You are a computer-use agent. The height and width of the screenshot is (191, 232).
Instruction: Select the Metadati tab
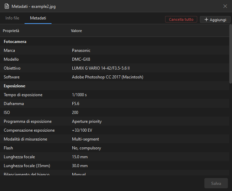click(x=38, y=18)
